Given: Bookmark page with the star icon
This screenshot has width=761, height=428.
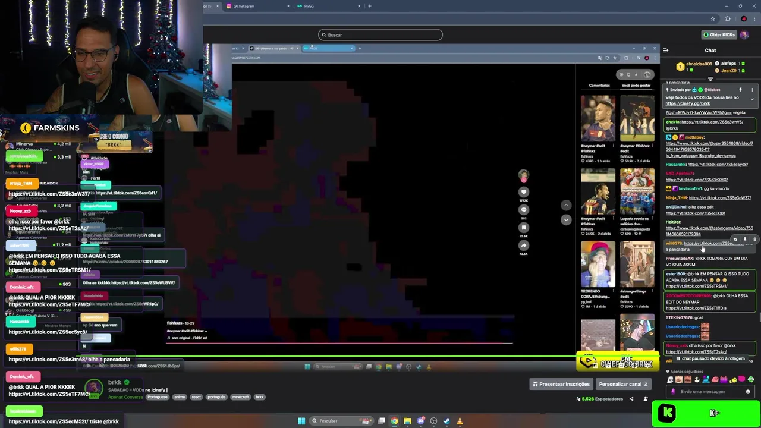Looking at the screenshot, I should coord(712,18).
